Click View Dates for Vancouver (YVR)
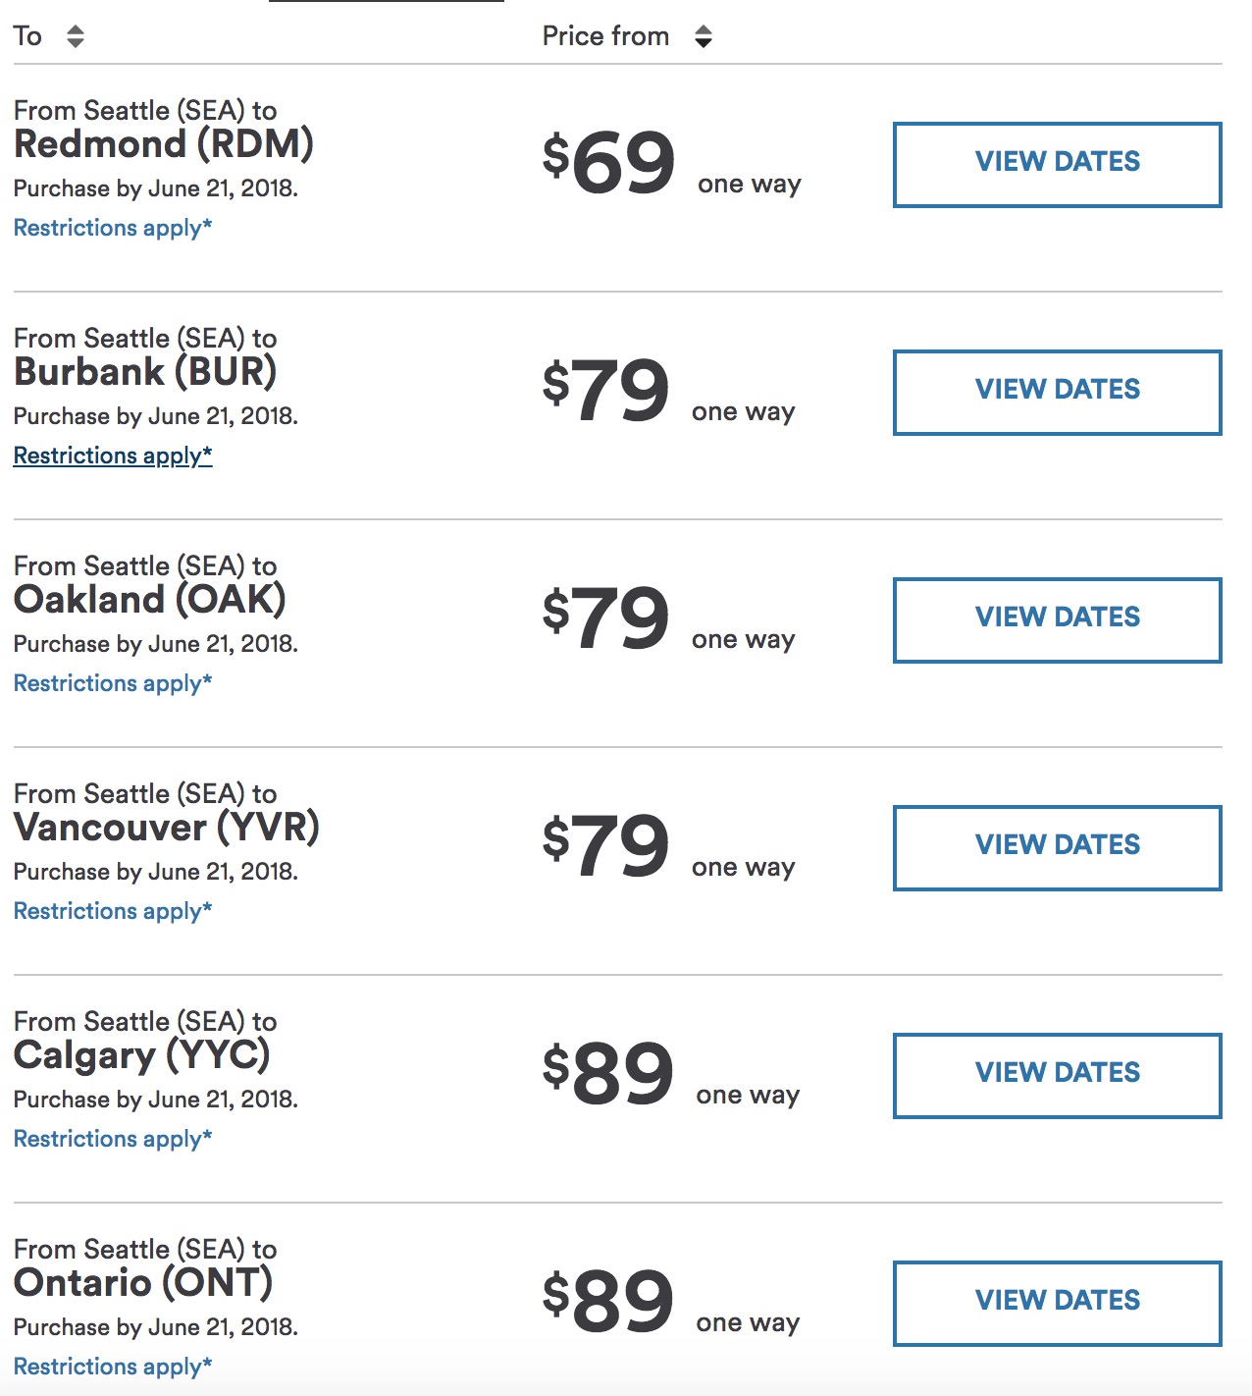 [1057, 847]
